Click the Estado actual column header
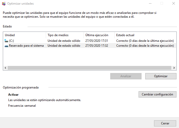 125,35
